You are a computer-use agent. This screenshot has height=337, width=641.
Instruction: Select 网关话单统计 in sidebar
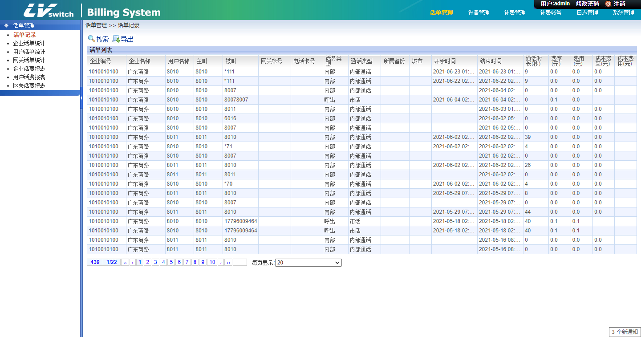pos(29,60)
